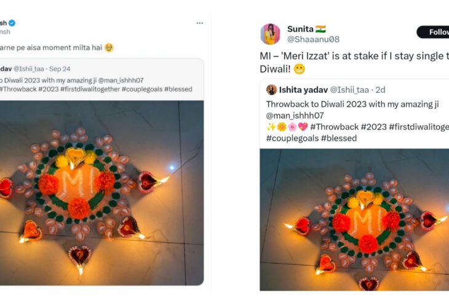449x298 pixels.
Task: Click Sunita's profile picture
Action: point(271,34)
